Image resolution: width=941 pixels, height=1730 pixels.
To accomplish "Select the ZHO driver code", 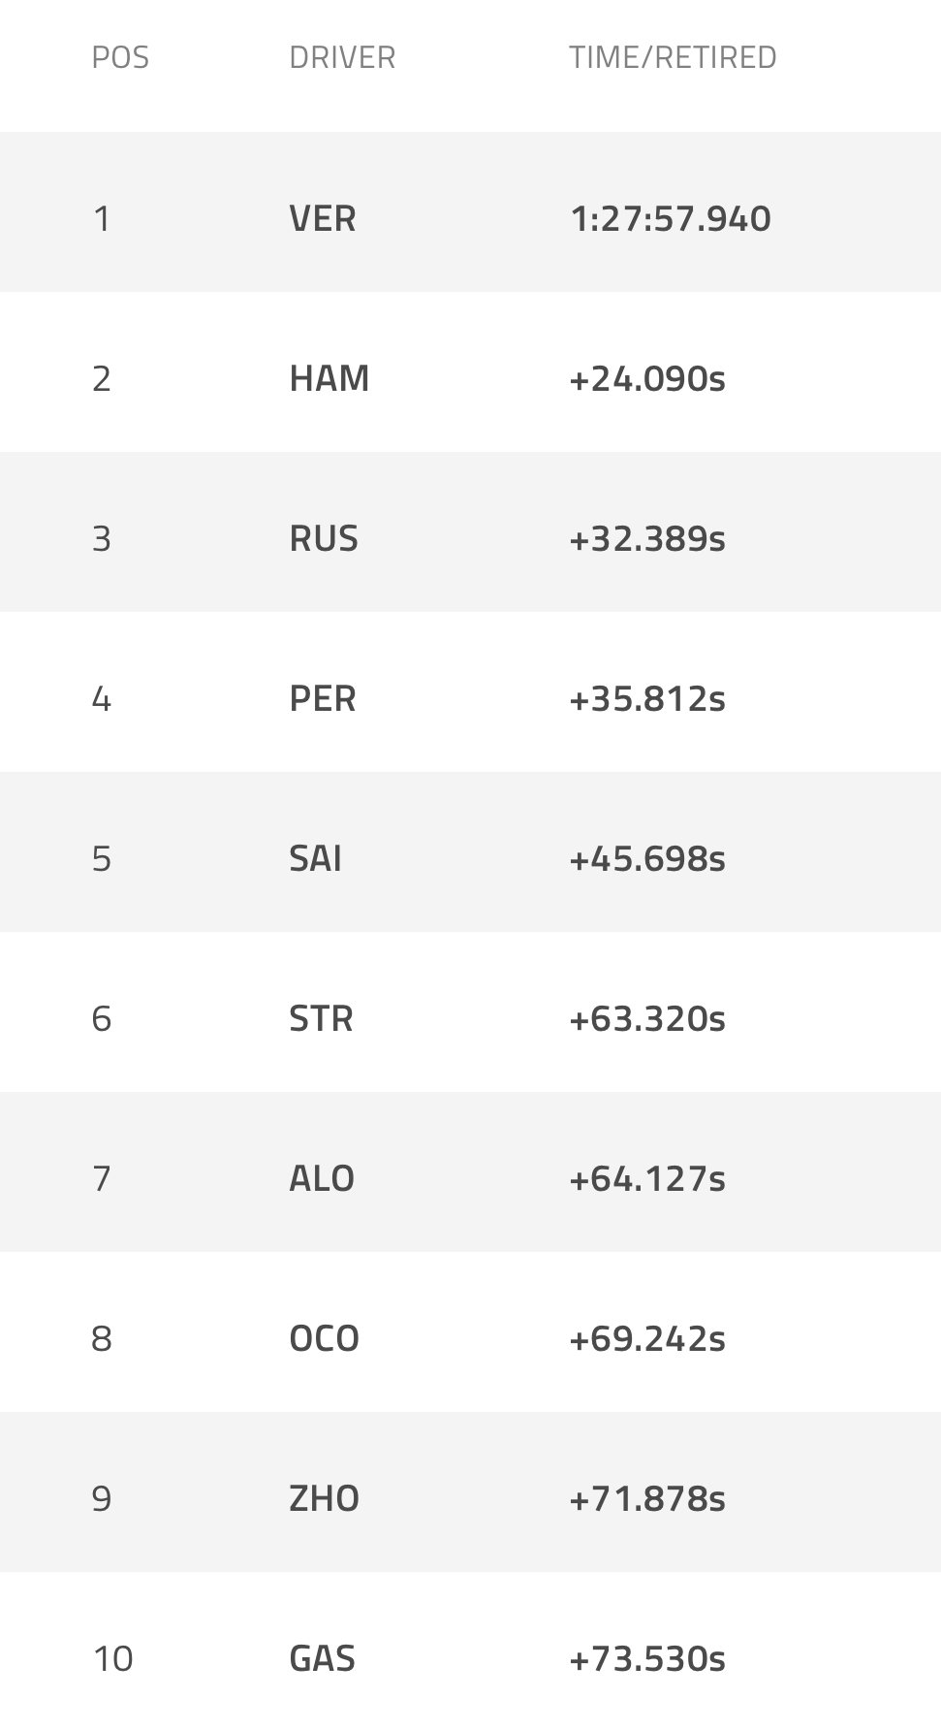I will (x=324, y=1499).
